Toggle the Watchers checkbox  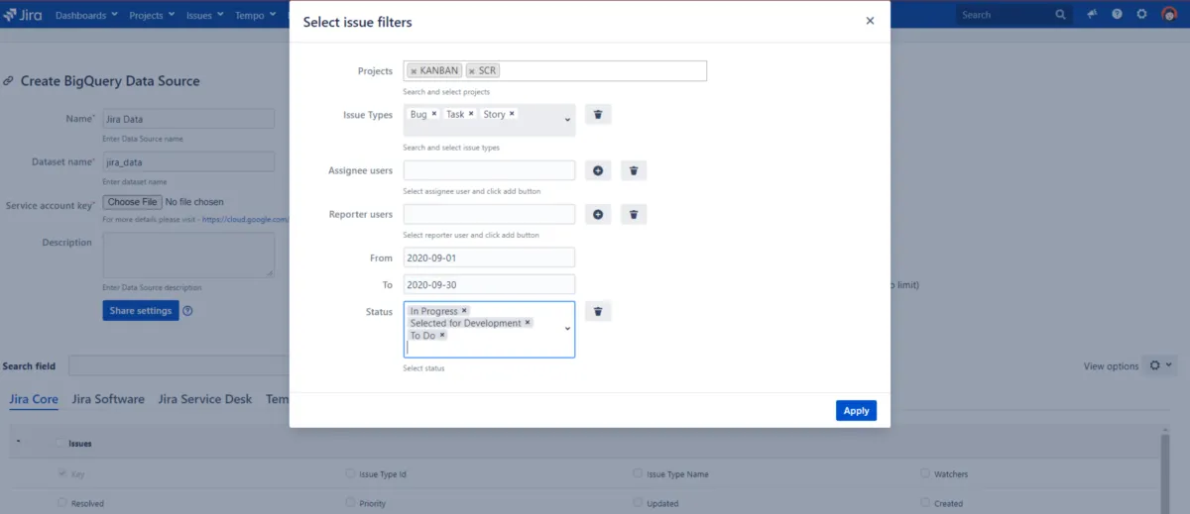pos(925,473)
